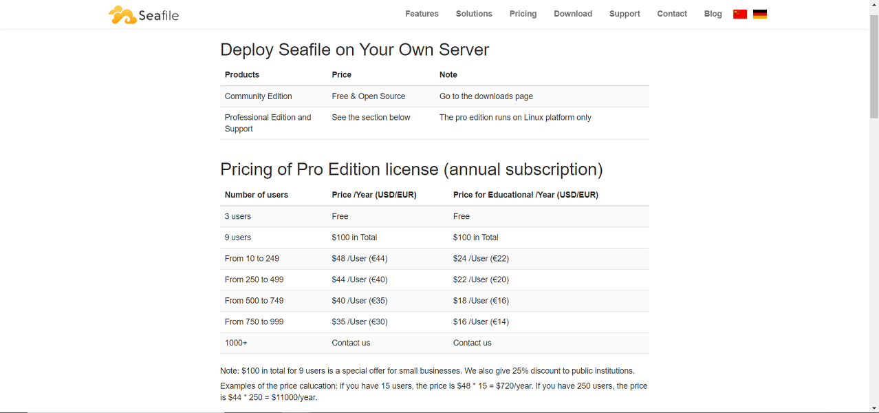This screenshot has height=413, width=879.
Task: Click the '$48 /User (€44)' price
Action: tap(360, 259)
